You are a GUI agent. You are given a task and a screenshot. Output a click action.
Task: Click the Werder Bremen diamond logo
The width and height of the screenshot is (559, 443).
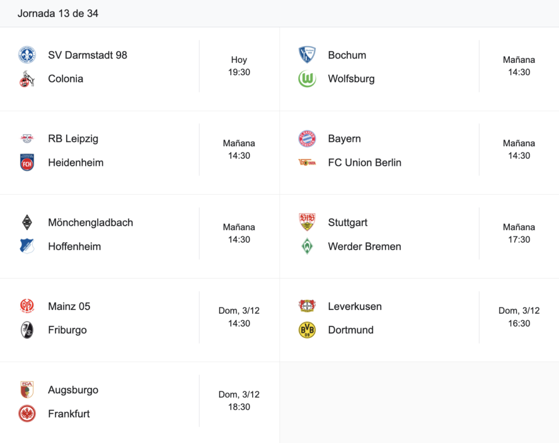pos(307,246)
